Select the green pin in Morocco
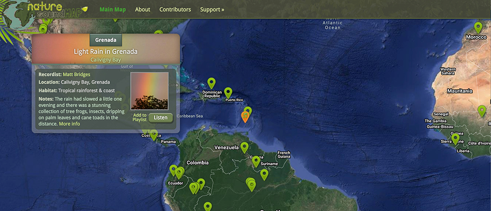Viewport: 491px width, 211px height. coord(478,27)
